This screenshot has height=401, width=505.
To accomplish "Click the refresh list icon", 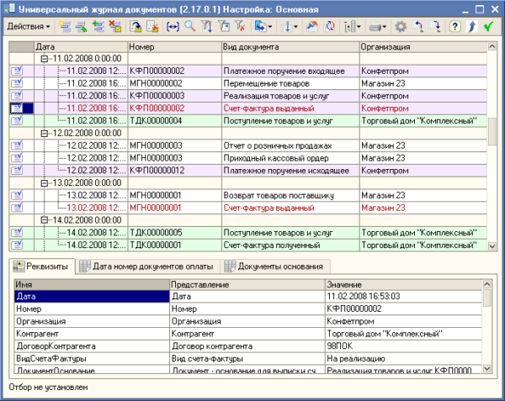I will pos(329,27).
